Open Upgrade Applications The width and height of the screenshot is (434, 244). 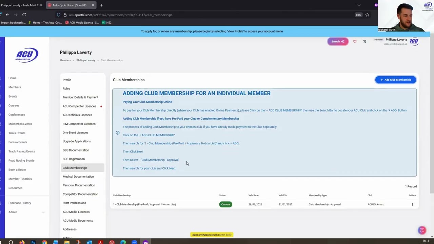tap(77, 141)
